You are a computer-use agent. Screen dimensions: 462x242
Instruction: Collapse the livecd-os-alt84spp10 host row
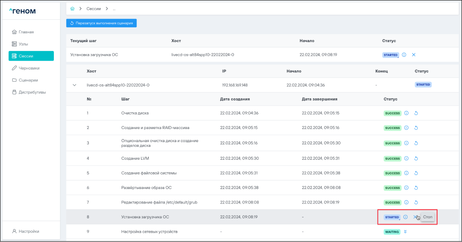point(74,85)
